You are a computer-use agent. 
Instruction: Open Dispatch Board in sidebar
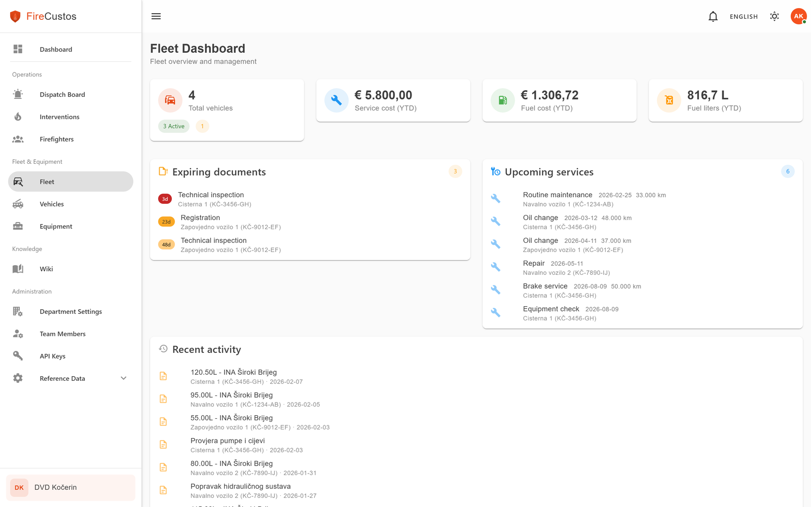coord(62,94)
